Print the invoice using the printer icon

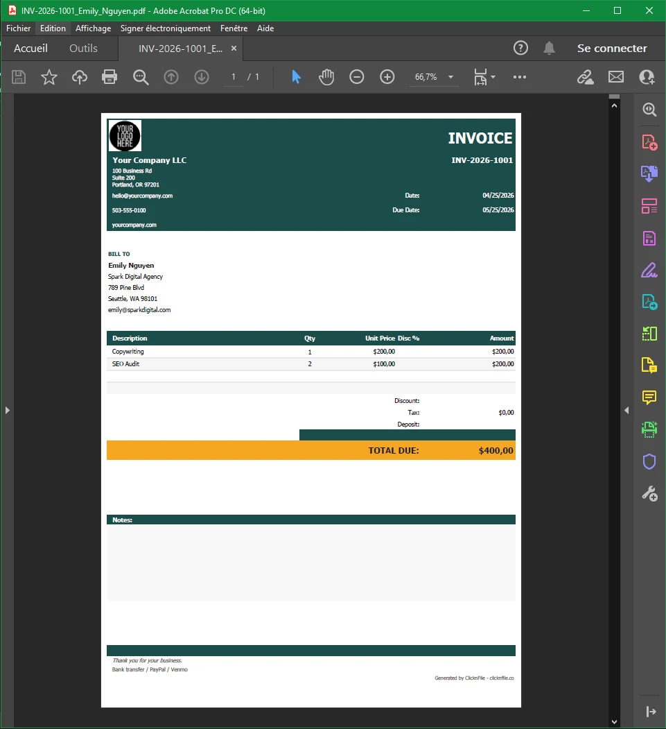coord(109,77)
